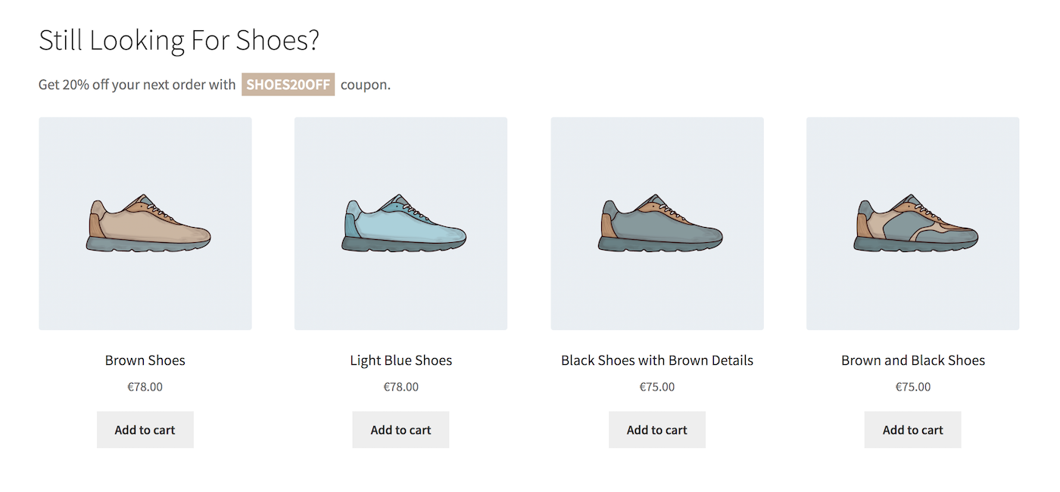This screenshot has width=1060, height=492.
Task: Add the Brown Shoes to cart
Action: coord(145,429)
